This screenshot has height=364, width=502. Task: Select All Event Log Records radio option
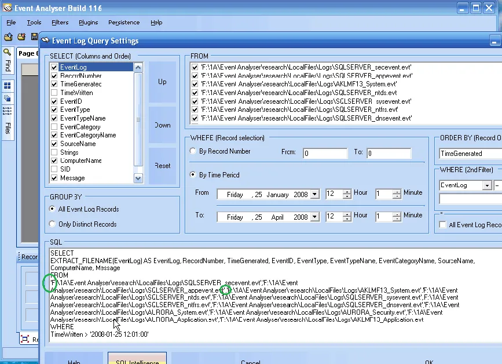point(52,209)
